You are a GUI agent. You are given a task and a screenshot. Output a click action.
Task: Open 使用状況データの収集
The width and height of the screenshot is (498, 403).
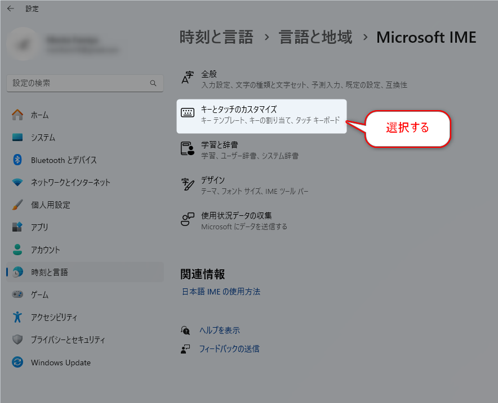(x=234, y=221)
